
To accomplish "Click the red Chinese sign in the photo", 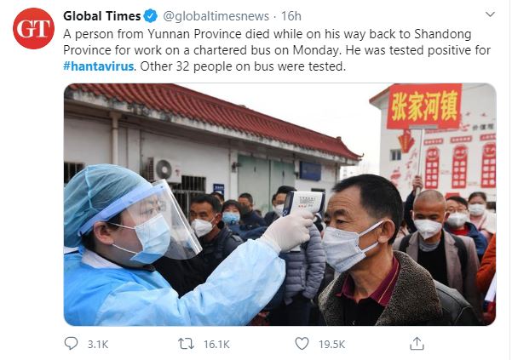I will point(424,106).
